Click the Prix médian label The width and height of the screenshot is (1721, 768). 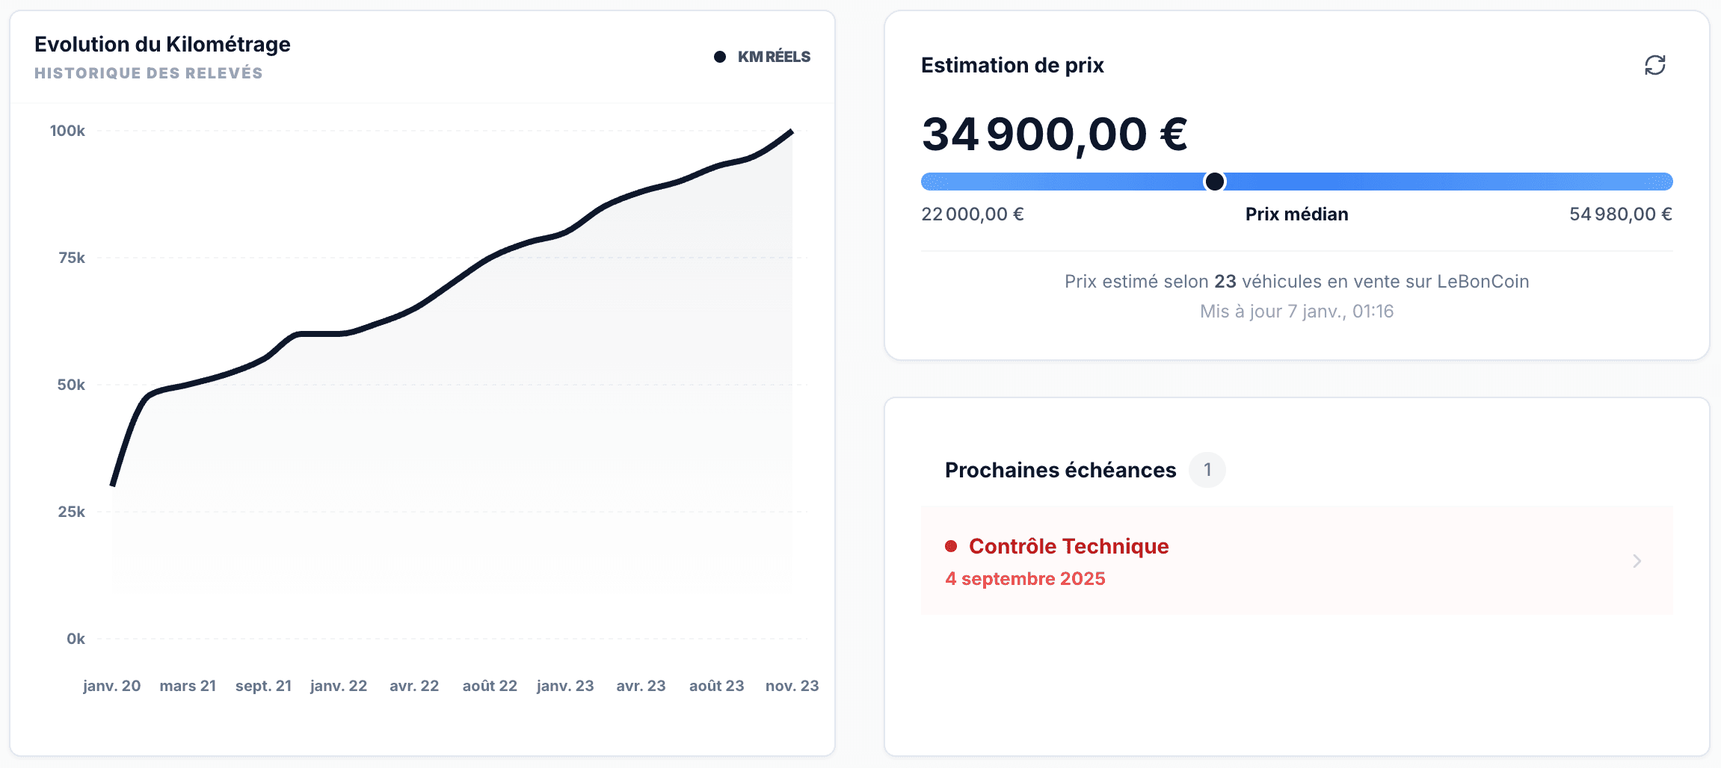[1296, 214]
